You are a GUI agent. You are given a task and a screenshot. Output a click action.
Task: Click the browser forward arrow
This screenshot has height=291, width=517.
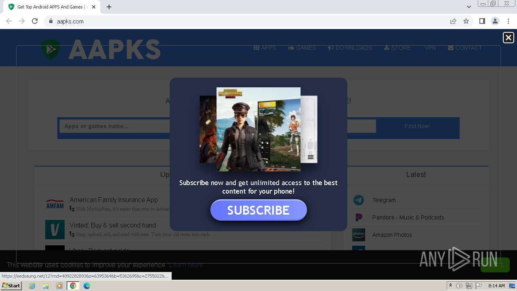point(22,21)
